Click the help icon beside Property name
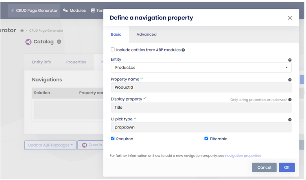Image resolution: width=306 pixels, height=180 pixels. 290,80
